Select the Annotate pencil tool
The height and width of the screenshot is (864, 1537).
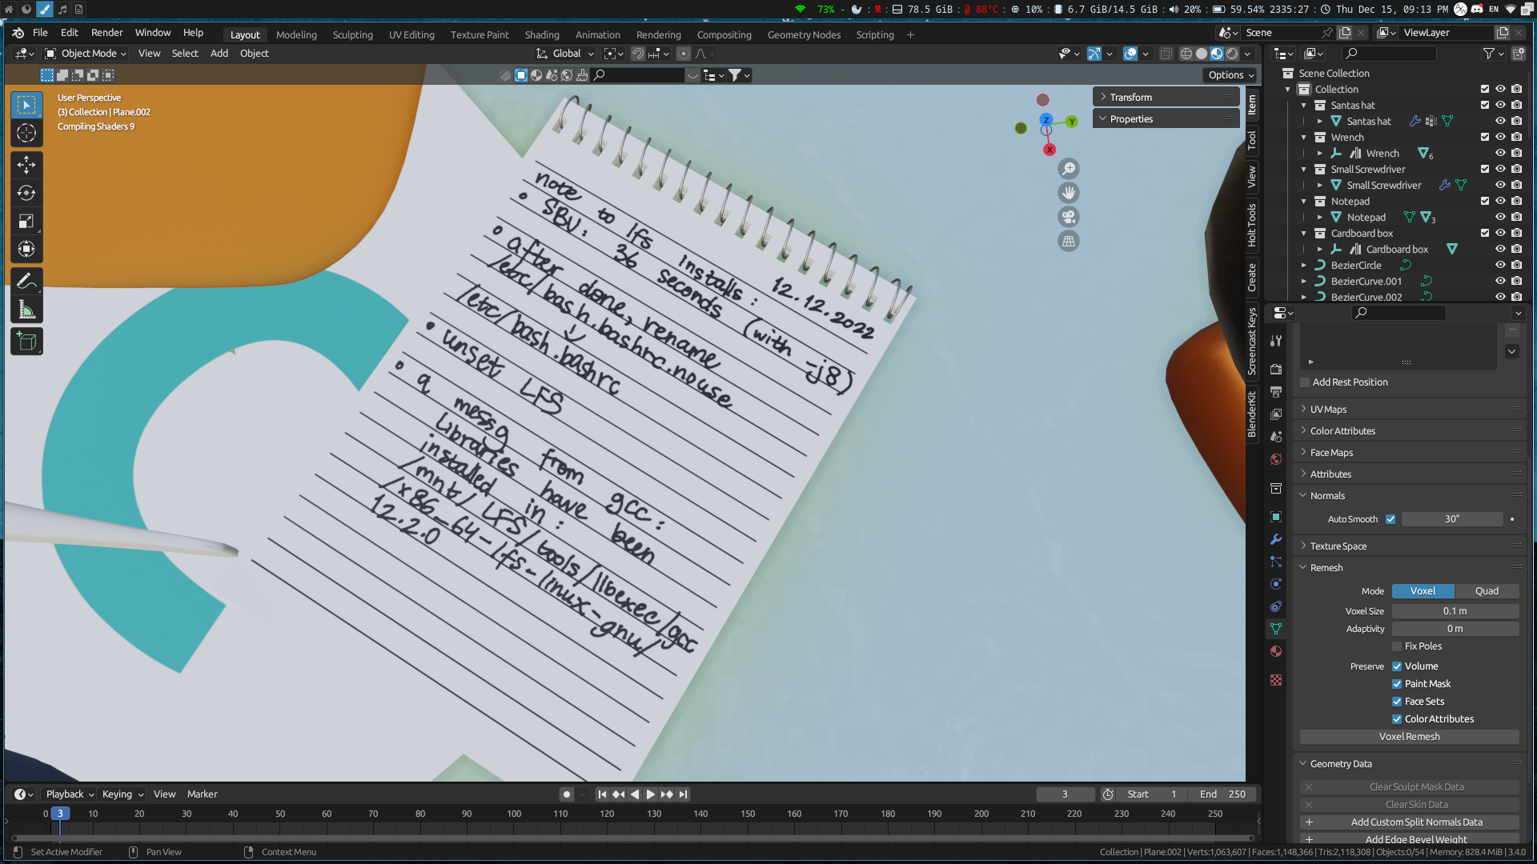[x=26, y=282]
